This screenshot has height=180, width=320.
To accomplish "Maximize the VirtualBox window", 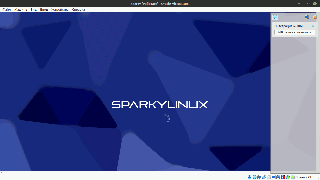I will tap(307, 4).
